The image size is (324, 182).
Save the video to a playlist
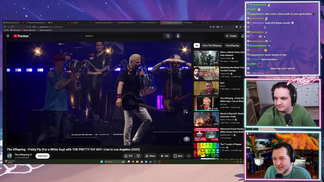(178, 156)
